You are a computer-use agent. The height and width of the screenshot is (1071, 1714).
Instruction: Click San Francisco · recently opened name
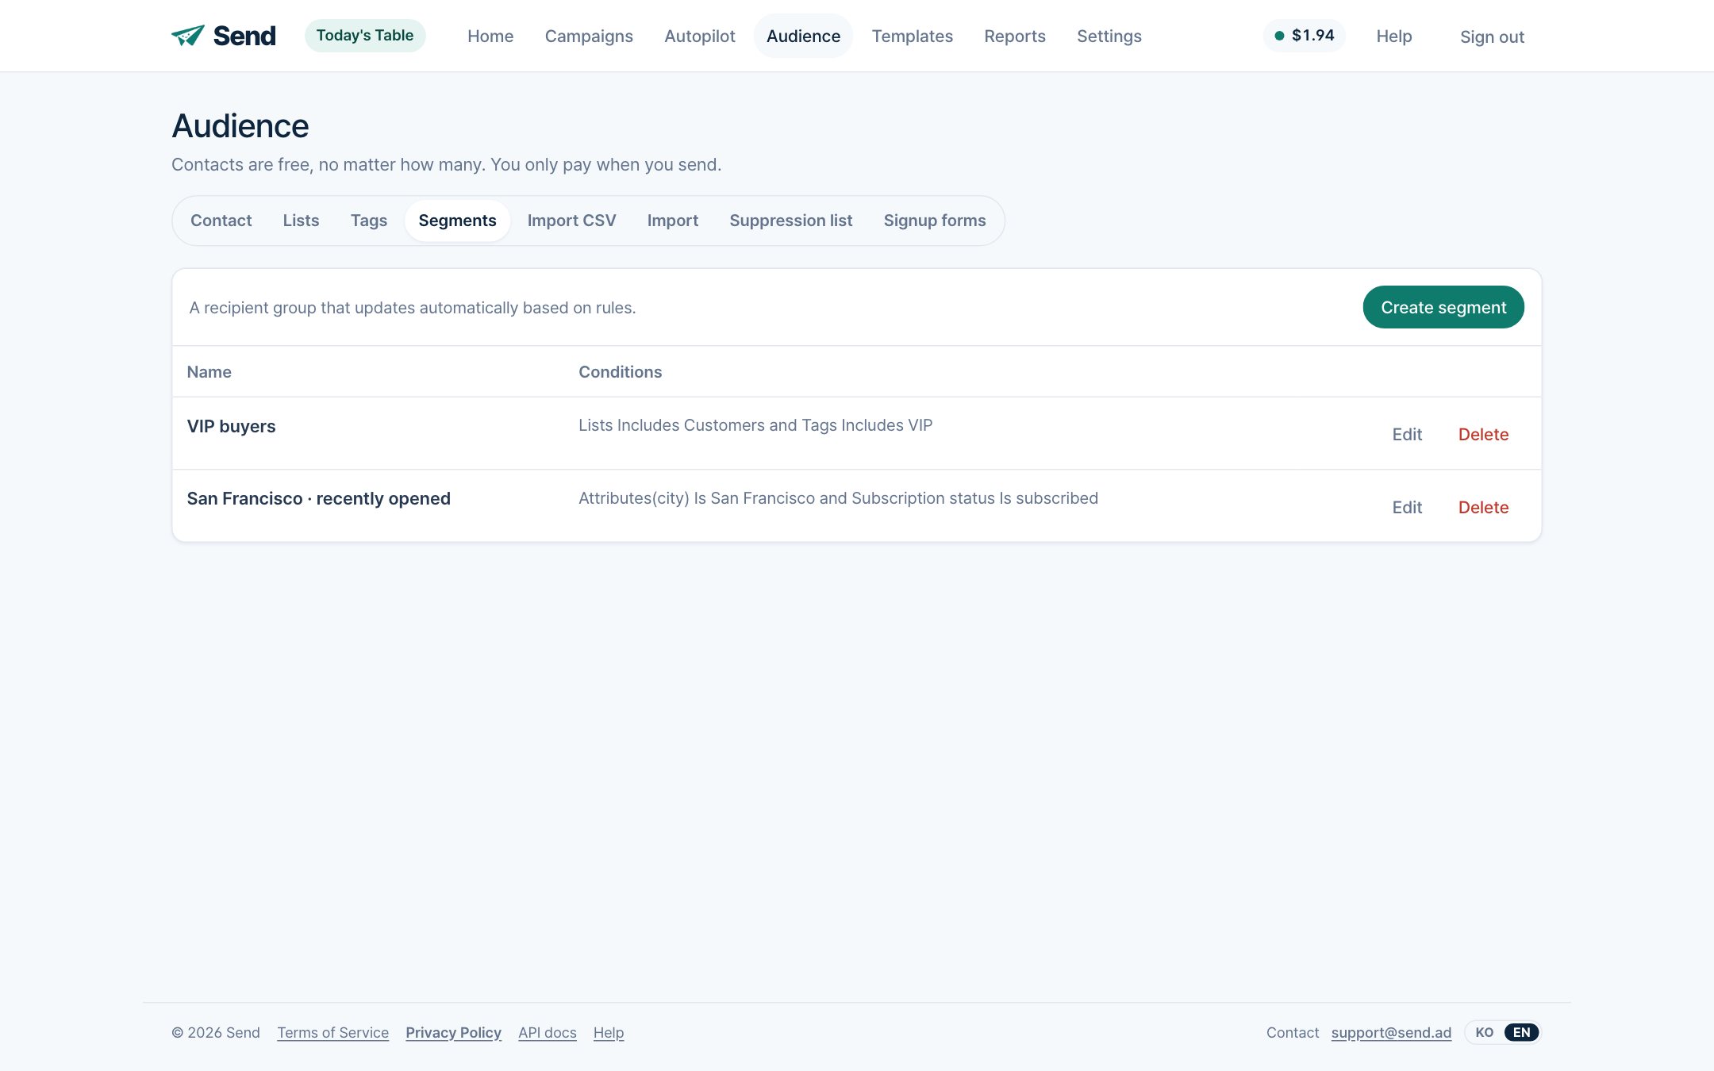pos(318,498)
